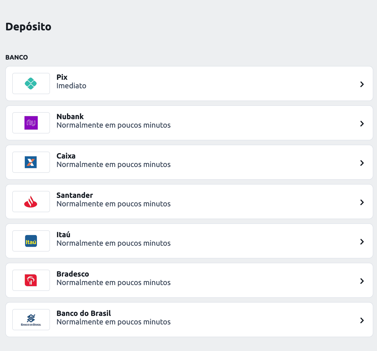Choose the Santander bank name

pos(75,195)
